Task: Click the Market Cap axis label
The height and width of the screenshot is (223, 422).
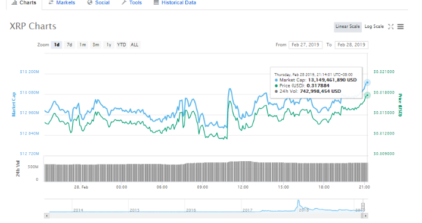Action: pyautogui.click(x=14, y=105)
